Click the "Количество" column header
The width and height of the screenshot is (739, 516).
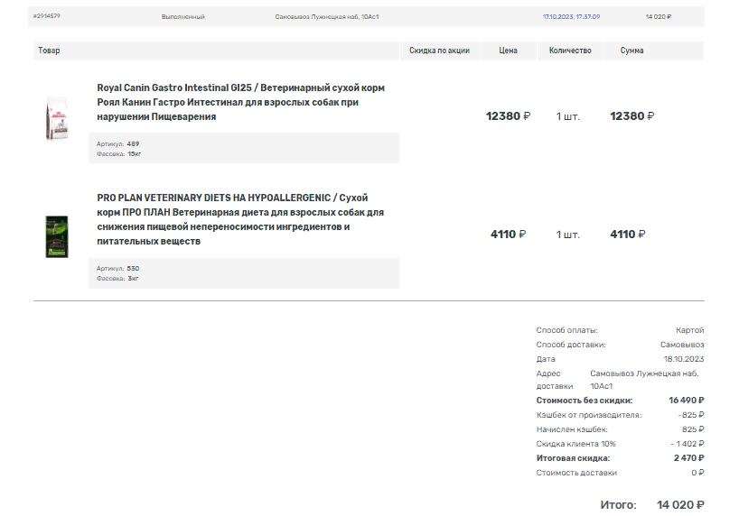point(570,51)
